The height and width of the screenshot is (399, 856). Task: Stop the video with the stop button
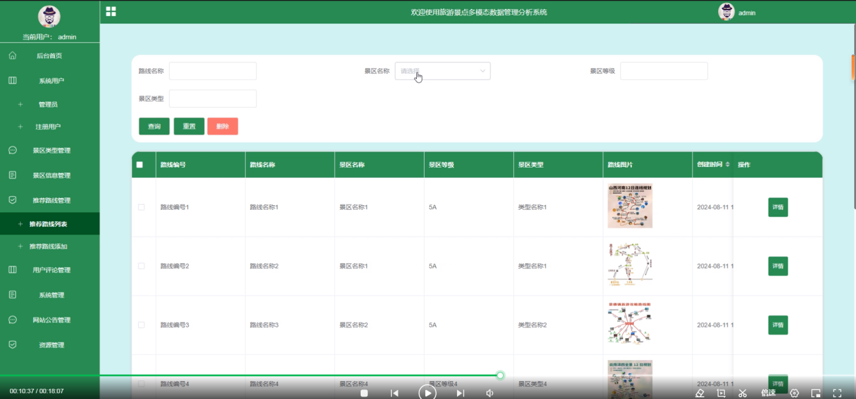(x=364, y=393)
